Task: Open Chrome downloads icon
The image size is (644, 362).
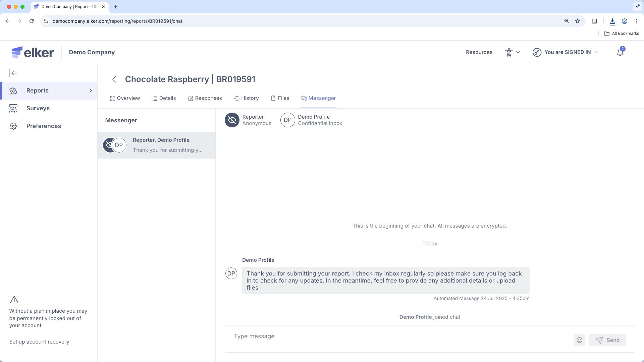Action: click(x=612, y=21)
